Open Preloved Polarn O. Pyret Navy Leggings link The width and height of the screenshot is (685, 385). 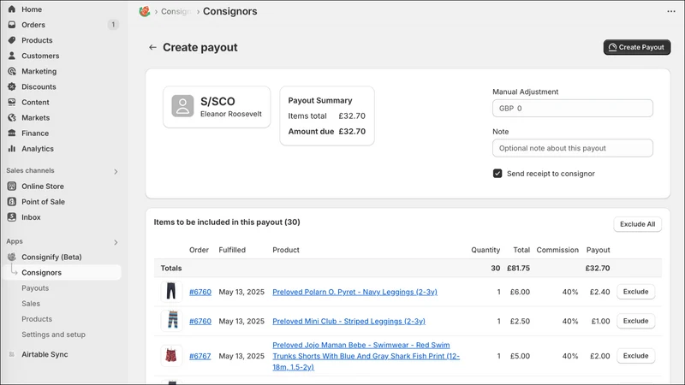354,292
